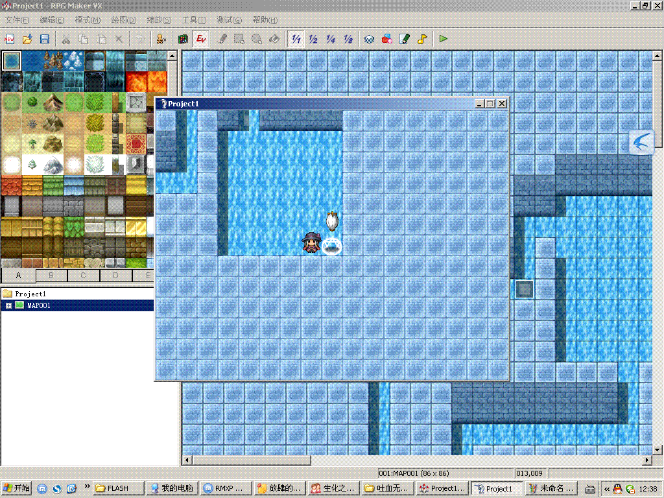Expand the MAP001 tree node
664x498 pixels.
(8, 305)
